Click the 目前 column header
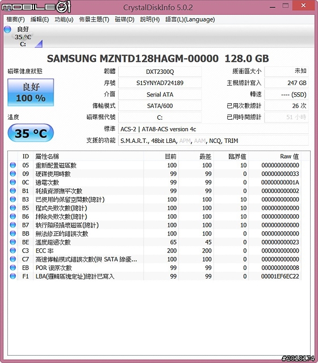 161,157
